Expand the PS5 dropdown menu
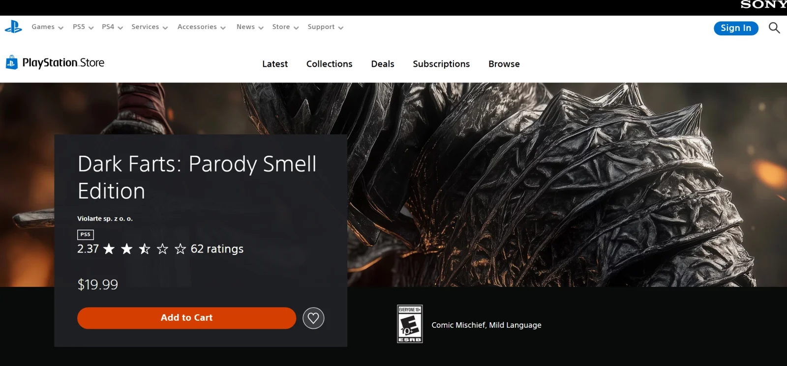This screenshot has height=366, width=787. pos(83,27)
